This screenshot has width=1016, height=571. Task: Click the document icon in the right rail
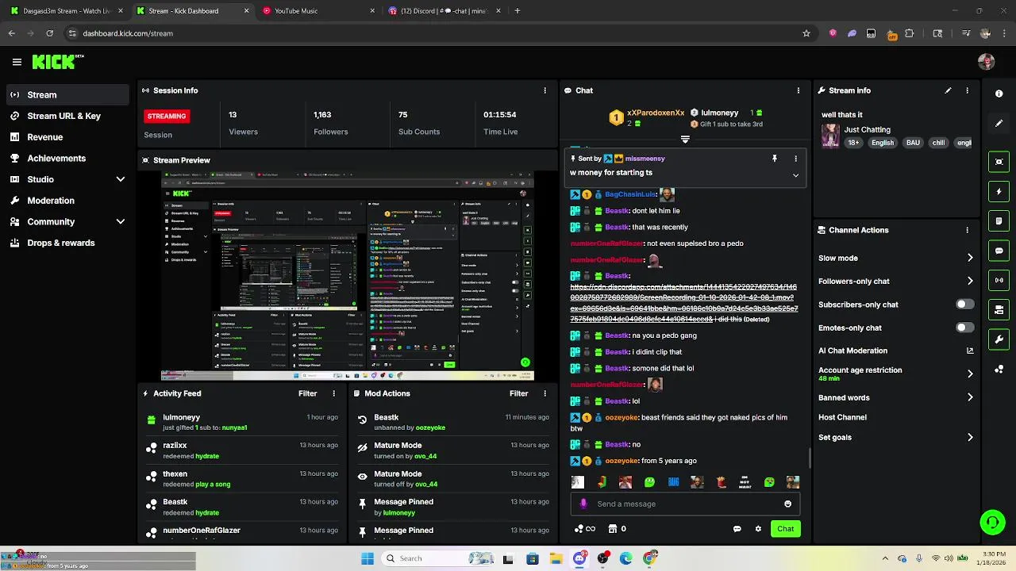[x=999, y=220]
